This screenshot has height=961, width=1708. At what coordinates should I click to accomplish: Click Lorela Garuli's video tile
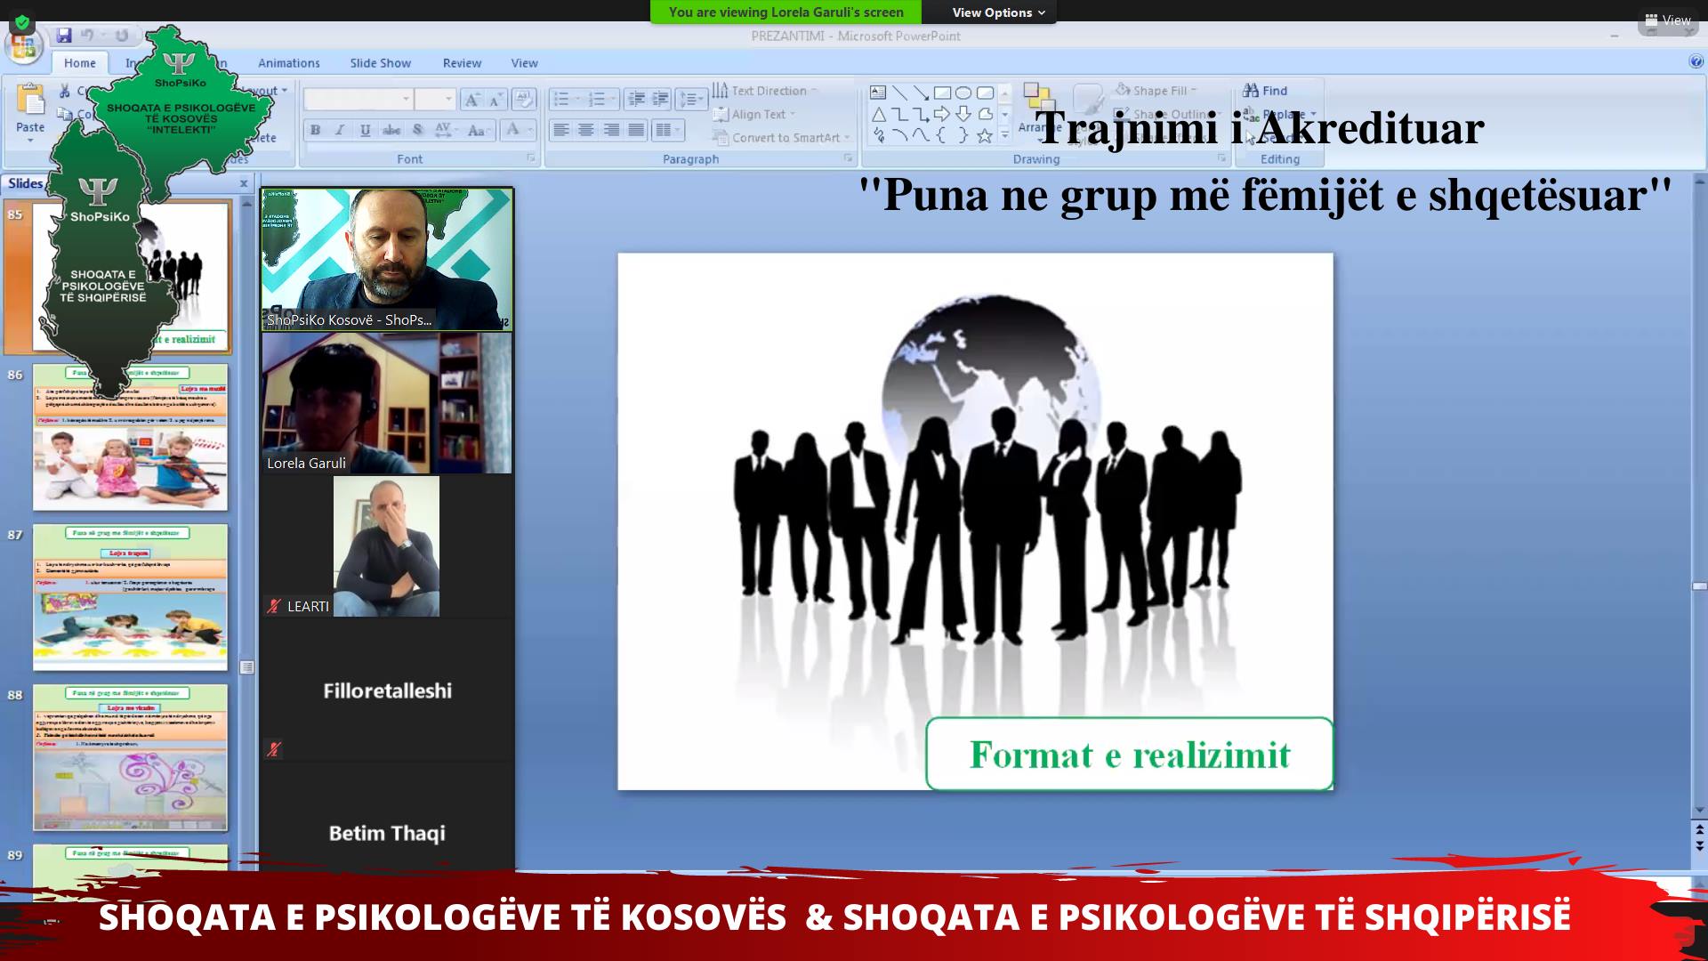(387, 402)
